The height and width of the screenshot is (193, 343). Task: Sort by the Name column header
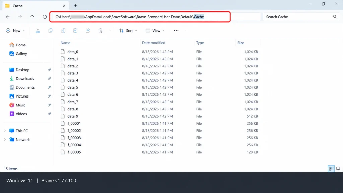click(65, 43)
